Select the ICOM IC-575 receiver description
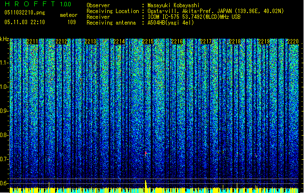Image resolution: width=304 pixels, height=193 pixels. 194,17
